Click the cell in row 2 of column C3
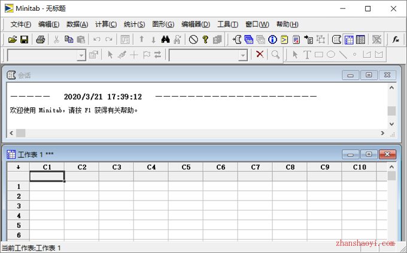Image resolution: width=407 pixels, height=253 pixels. click(x=117, y=196)
